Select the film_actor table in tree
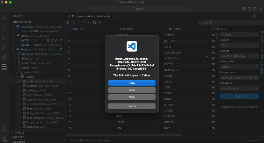This screenshot has height=143, width=264. pos(37,113)
